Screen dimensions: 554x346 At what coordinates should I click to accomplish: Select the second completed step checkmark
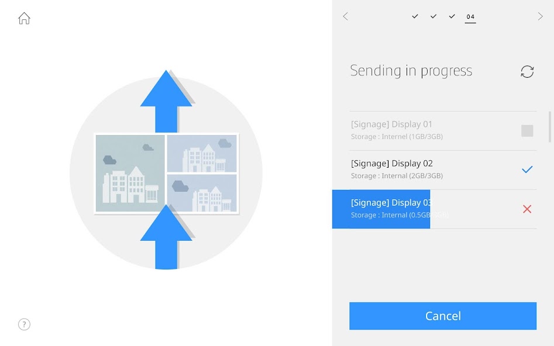pyautogui.click(x=433, y=16)
